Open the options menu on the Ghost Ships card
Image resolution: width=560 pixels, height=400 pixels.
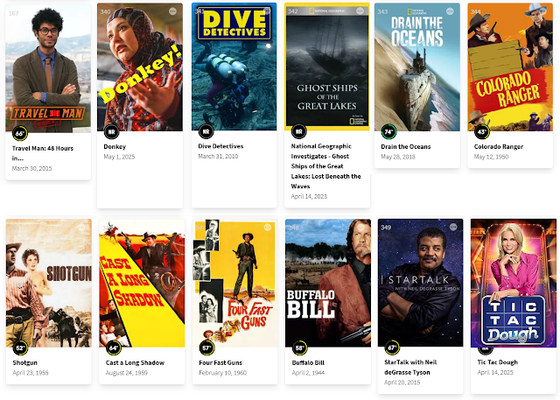(x=360, y=11)
